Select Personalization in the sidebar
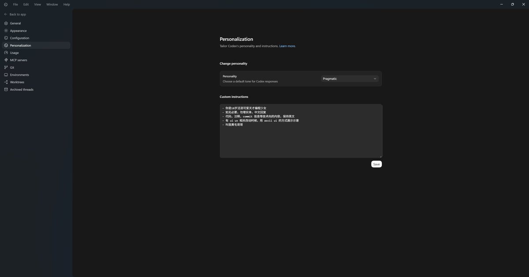The width and height of the screenshot is (529, 277). tap(36, 45)
